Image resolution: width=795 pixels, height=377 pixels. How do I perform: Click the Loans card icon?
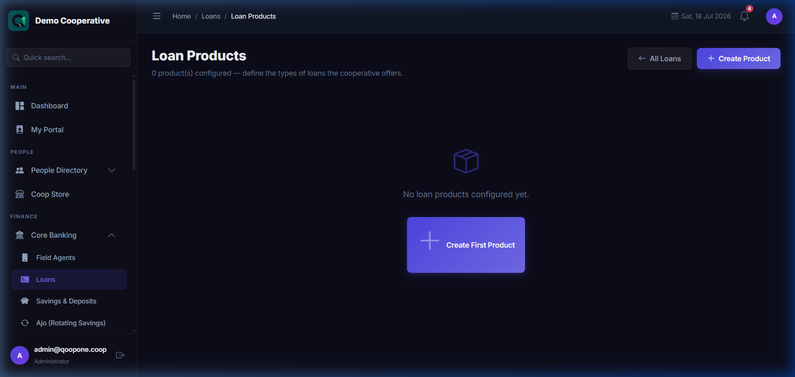coord(25,279)
